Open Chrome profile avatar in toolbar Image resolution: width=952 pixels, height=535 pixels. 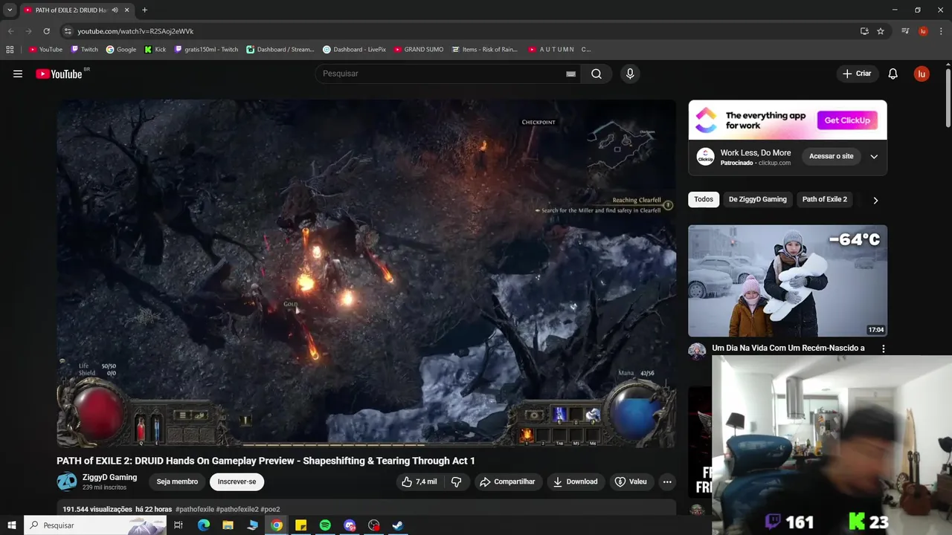pyautogui.click(x=923, y=31)
